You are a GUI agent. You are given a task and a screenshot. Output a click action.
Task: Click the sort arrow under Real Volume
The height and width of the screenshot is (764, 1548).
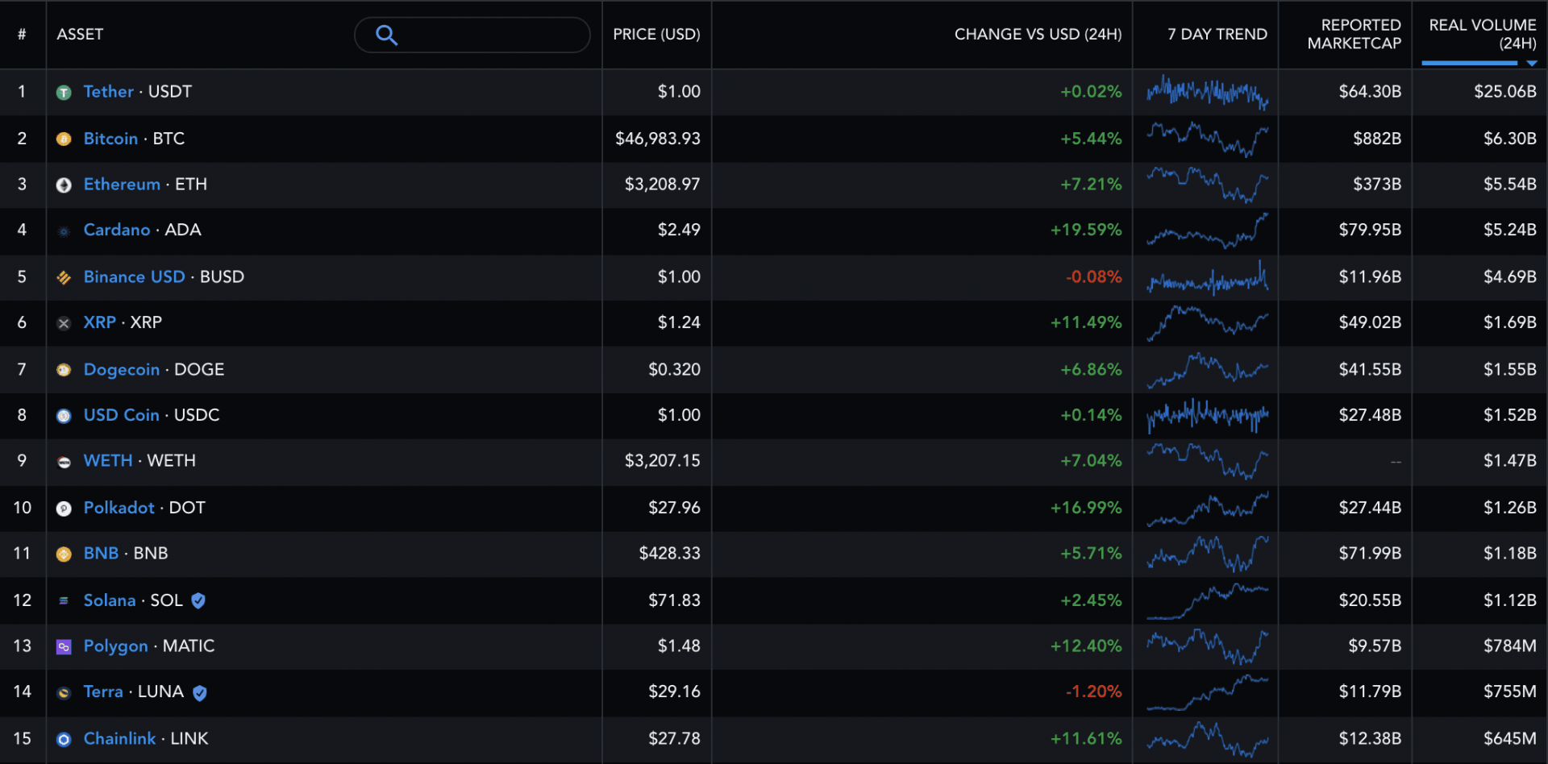[1532, 63]
